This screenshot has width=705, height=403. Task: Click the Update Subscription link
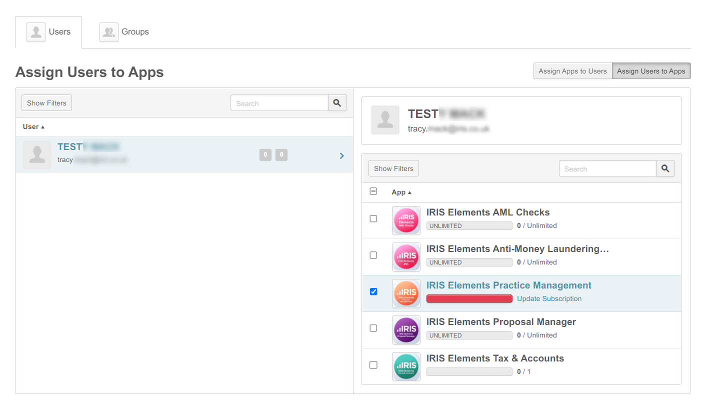click(549, 298)
